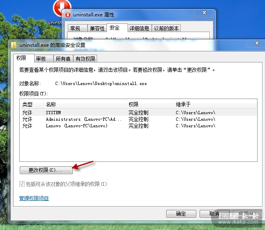
Task: Sort by the 权限 column header
Action: coord(150,104)
